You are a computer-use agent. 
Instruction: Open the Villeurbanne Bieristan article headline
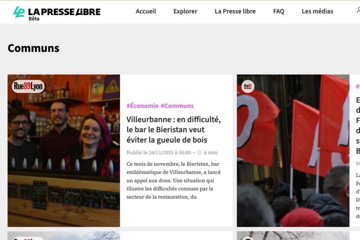173,130
